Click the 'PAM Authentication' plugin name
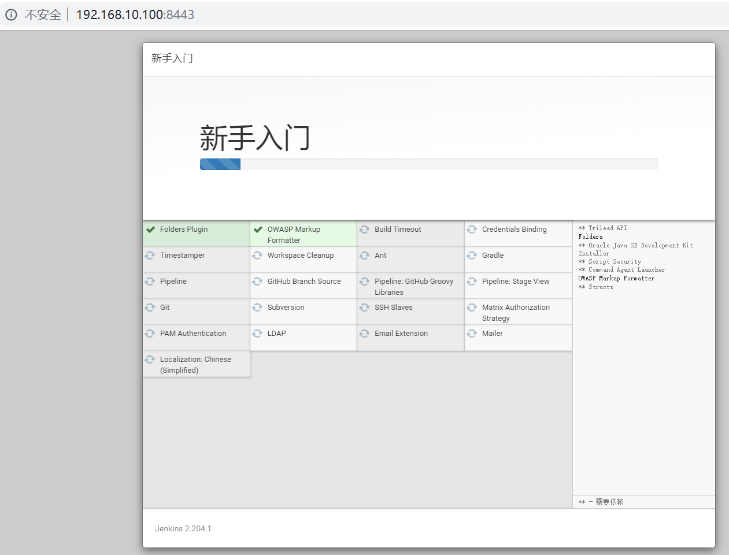This screenshot has height=555, width=729. click(x=193, y=334)
